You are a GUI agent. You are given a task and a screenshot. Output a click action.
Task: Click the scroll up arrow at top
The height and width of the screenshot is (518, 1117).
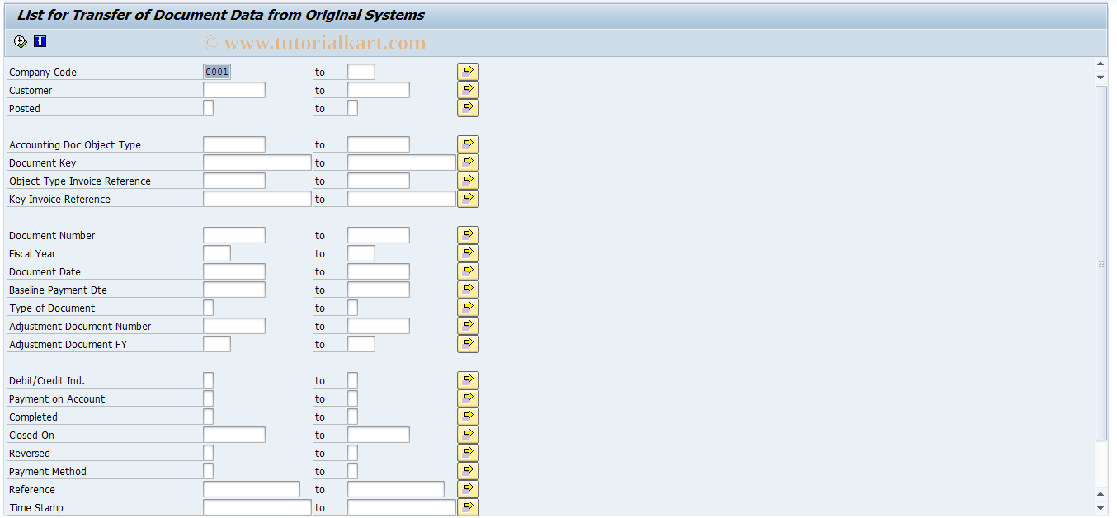click(x=1101, y=64)
